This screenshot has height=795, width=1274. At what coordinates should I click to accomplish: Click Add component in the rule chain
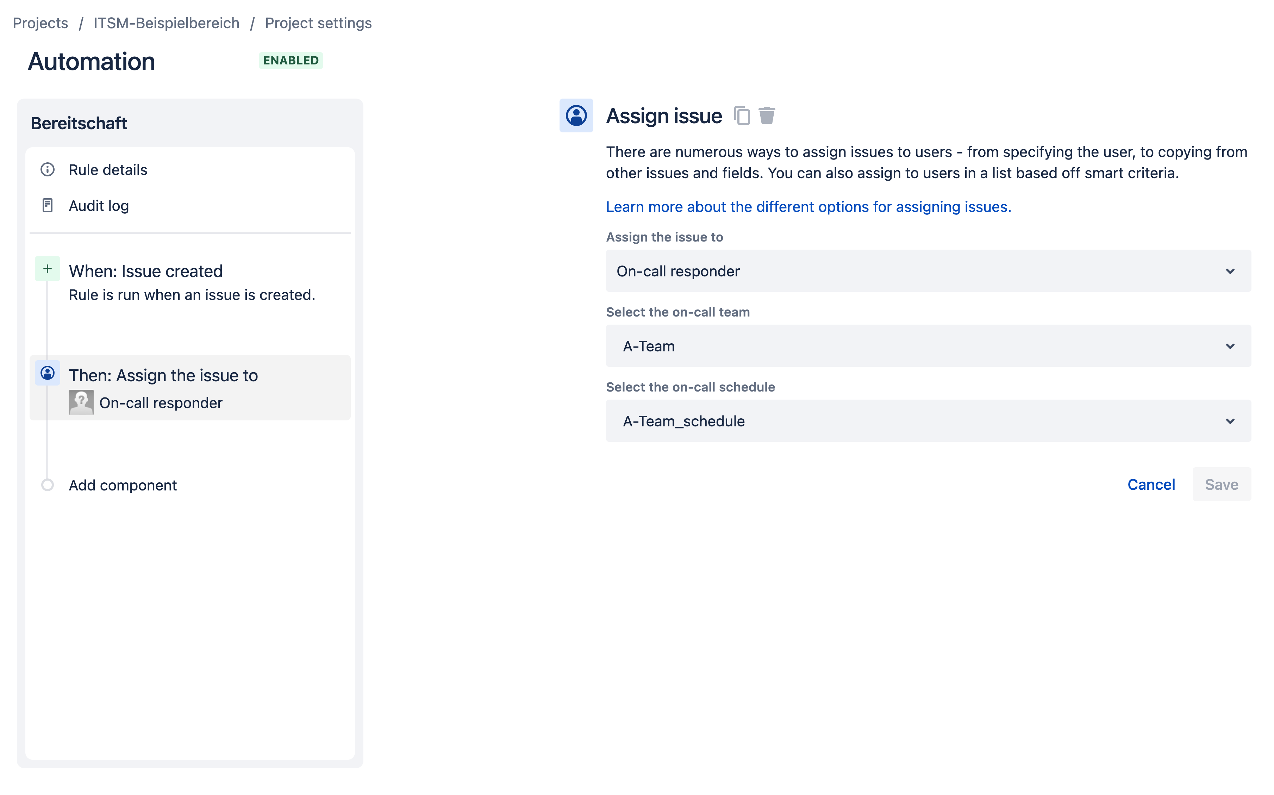pos(123,485)
